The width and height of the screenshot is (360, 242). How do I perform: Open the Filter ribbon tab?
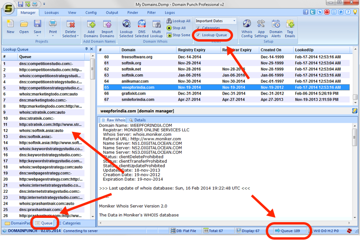[x=151, y=13]
